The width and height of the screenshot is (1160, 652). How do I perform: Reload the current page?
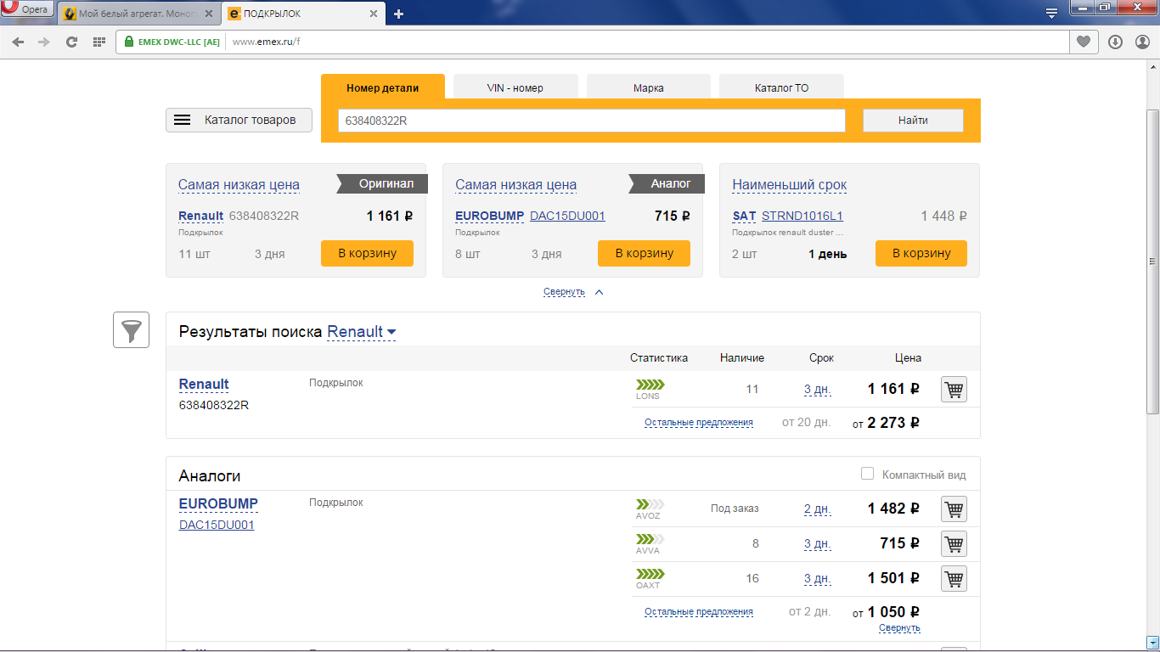(72, 42)
